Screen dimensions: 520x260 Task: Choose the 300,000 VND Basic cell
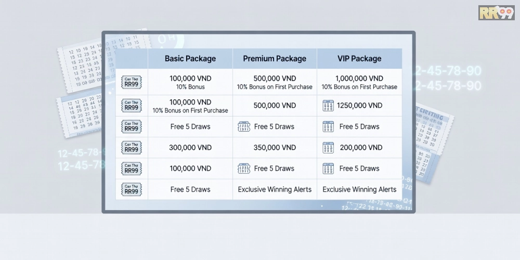click(x=190, y=148)
